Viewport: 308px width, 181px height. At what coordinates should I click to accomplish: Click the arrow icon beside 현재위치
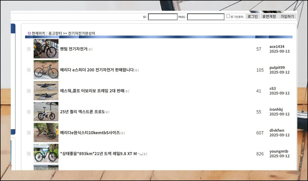(x=29, y=33)
